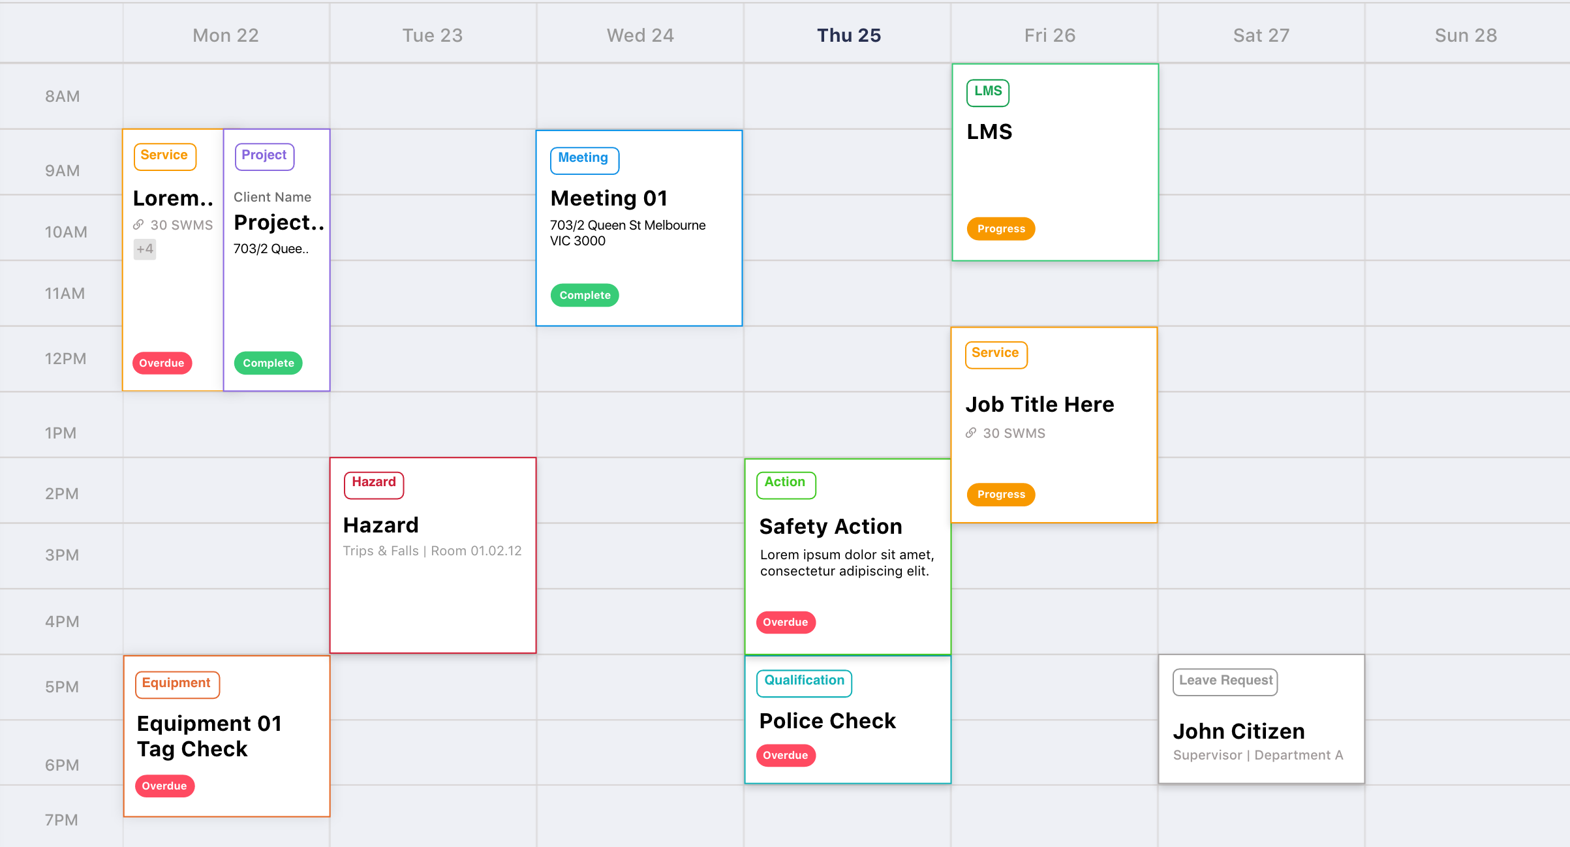Click the Complete status badge on Meeting 01
1570x847 pixels.
(585, 296)
